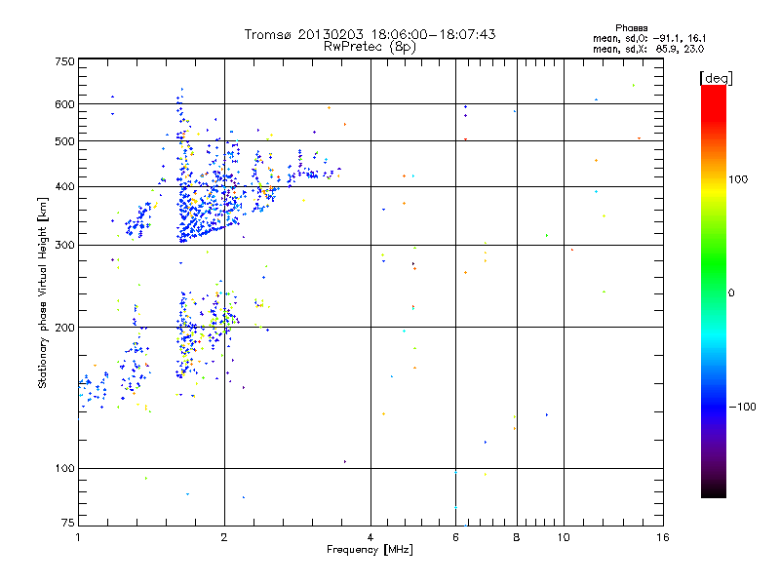Click the colorbar tick label '-100'

point(742,407)
